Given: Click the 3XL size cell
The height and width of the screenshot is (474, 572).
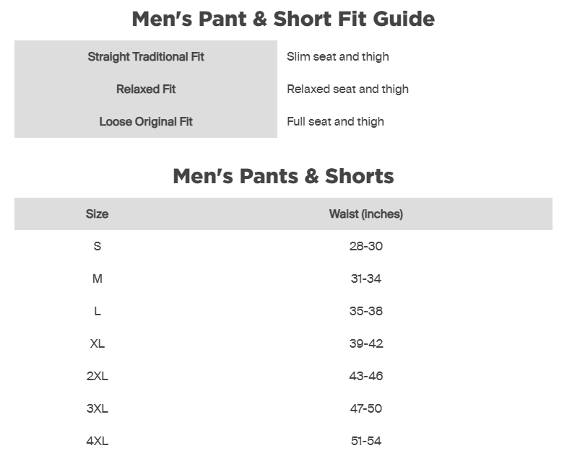Looking at the screenshot, I should click(97, 408).
